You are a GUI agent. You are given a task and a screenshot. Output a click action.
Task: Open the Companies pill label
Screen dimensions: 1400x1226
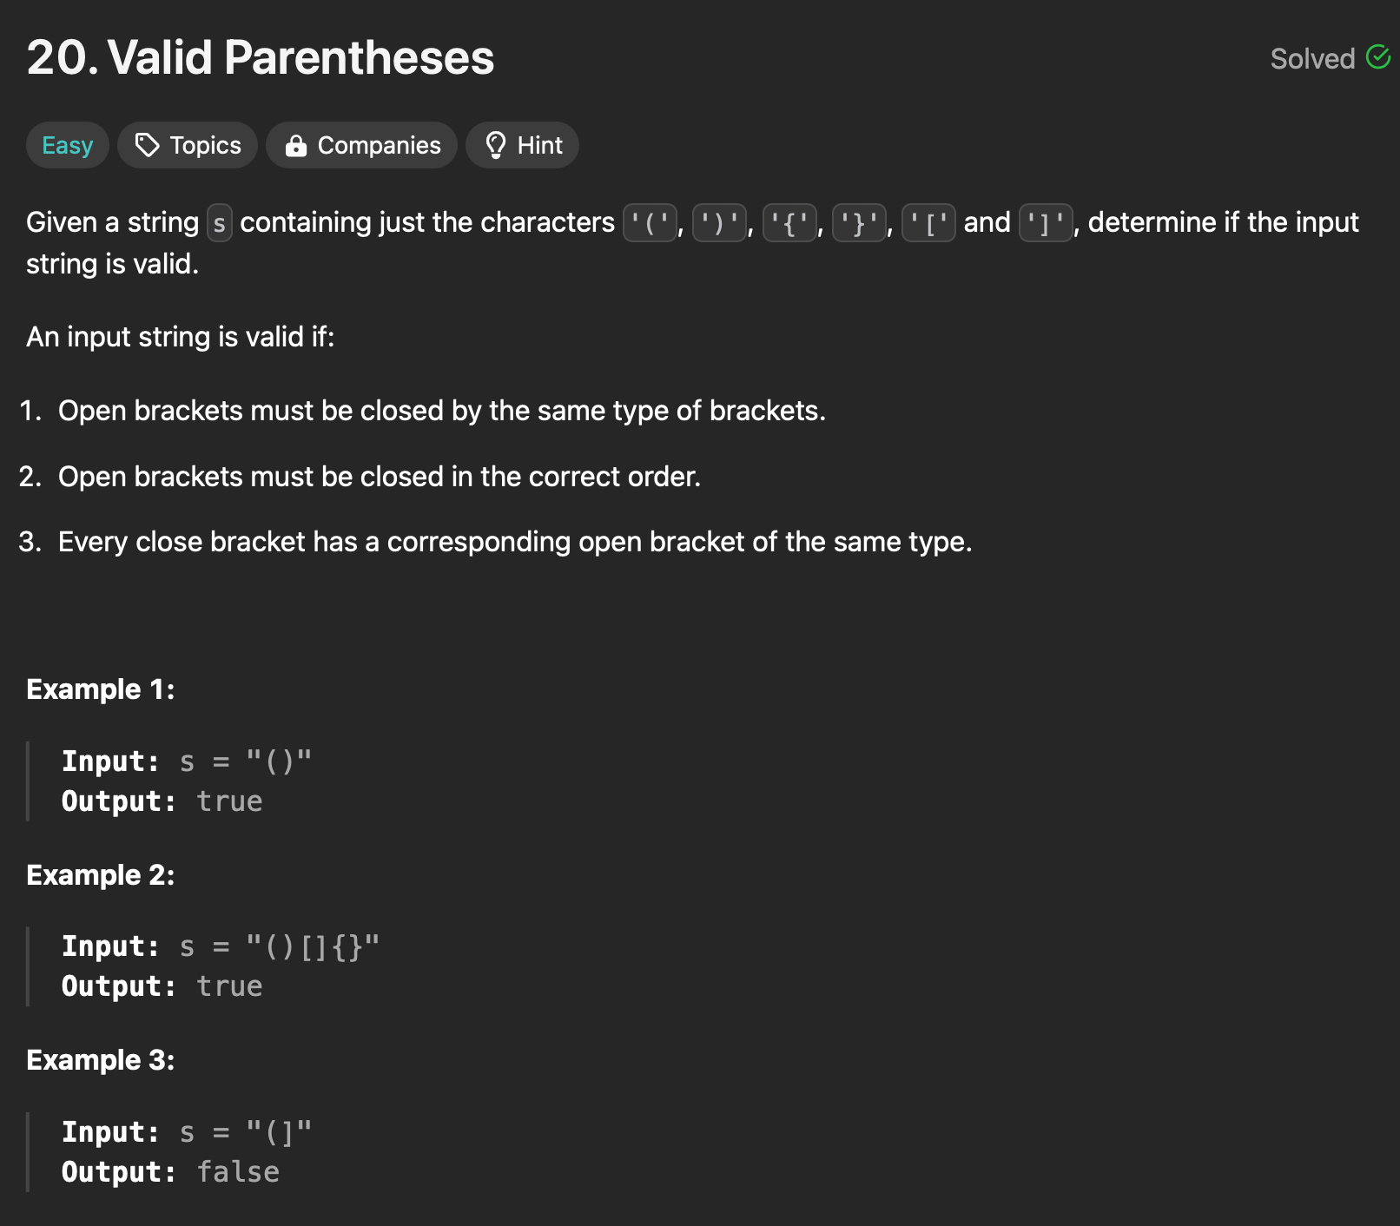[x=380, y=145]
